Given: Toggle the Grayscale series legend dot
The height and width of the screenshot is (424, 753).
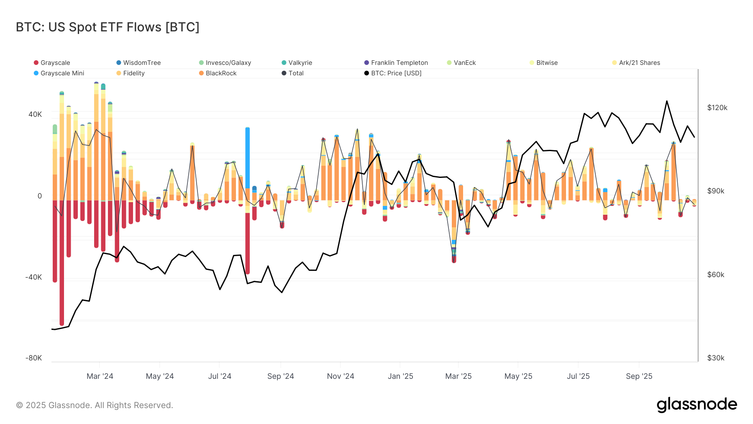Looking at the screenshot, I should (36, 62).
